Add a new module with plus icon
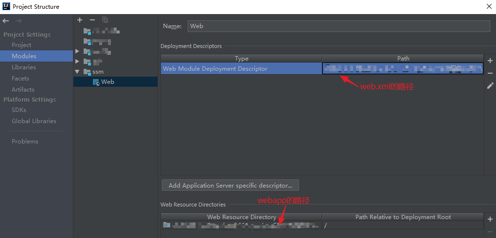This screenshot has width=496, height=238. (80, 20)
